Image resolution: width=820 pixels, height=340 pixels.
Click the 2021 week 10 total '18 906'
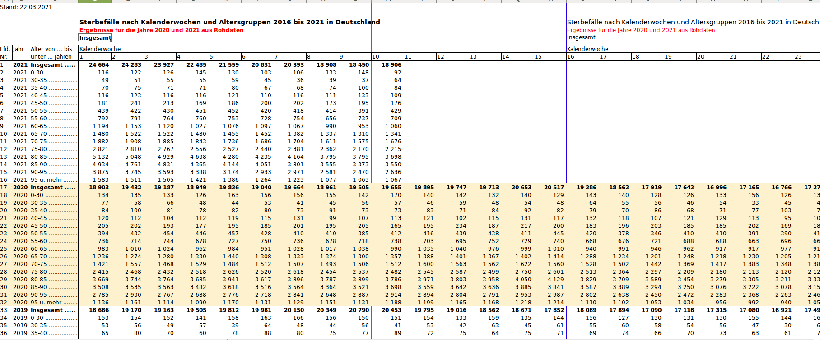pos(391,65)
